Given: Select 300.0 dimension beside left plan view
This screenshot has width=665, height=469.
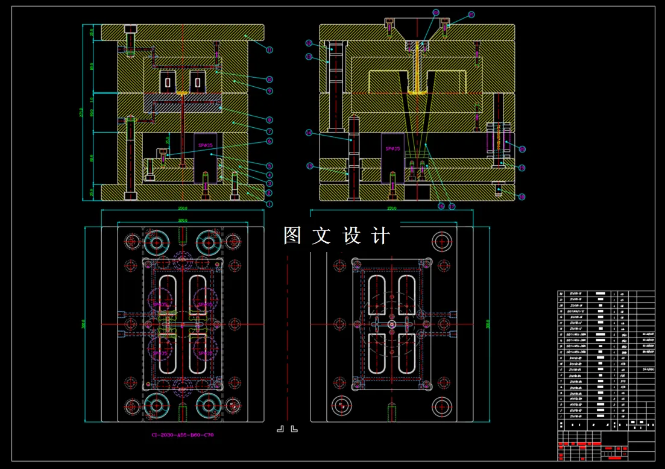Looking at the screenshot, I should pyautogui.click(x=83, y=324).
